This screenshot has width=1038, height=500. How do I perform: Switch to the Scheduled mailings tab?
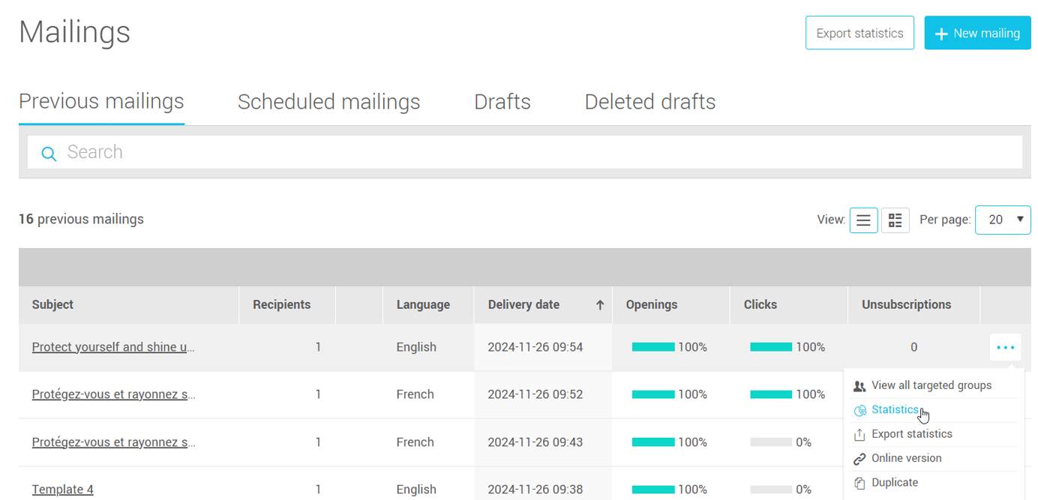[x=328, y=101]
